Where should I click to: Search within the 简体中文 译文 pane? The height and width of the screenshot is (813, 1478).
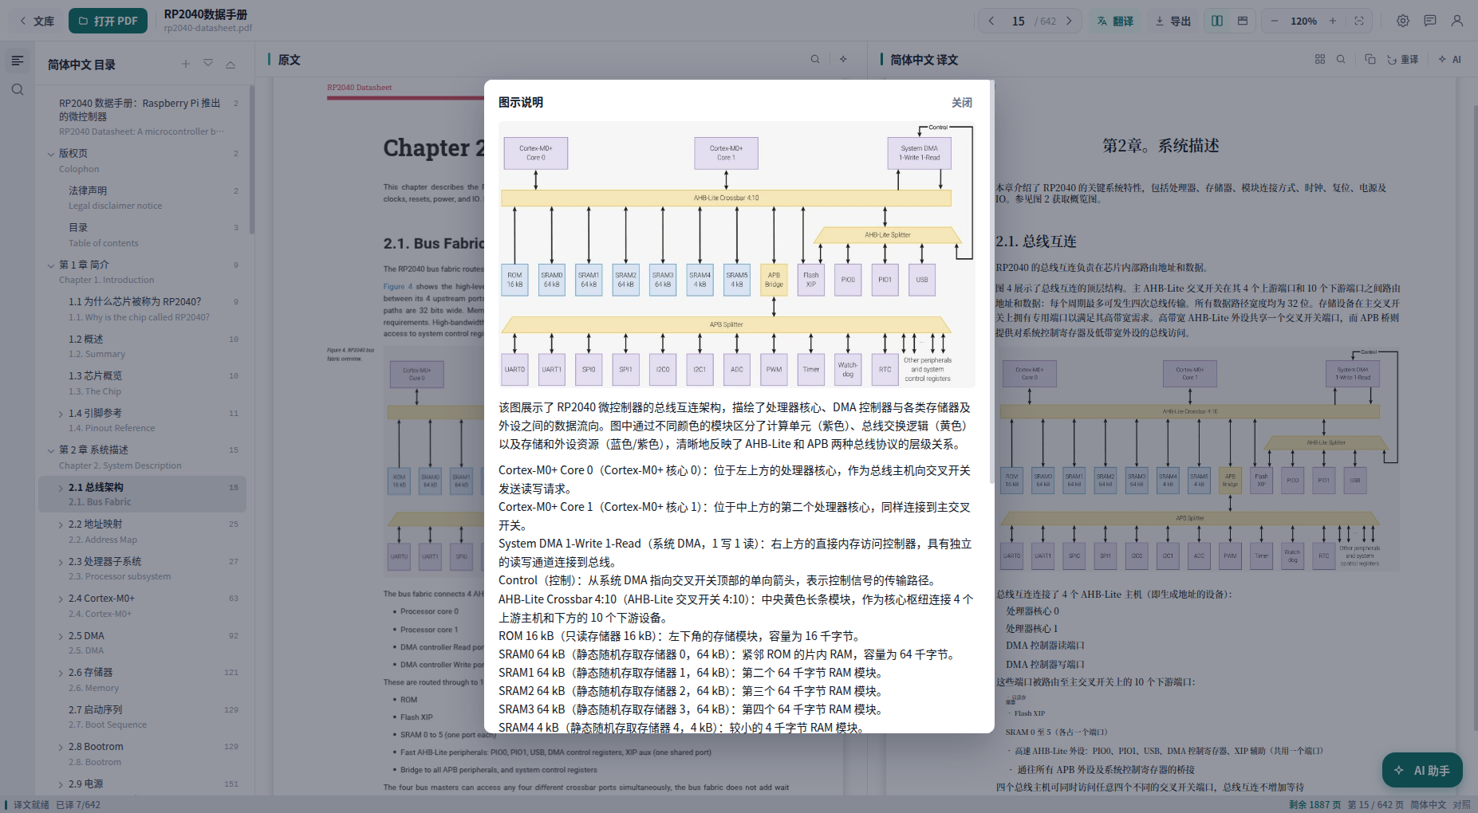(1341, 59)
